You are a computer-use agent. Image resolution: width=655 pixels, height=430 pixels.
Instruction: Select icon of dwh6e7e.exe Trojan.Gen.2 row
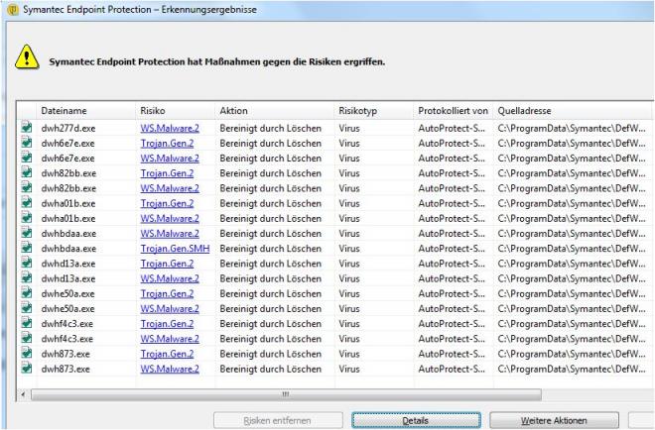point(27,142)
